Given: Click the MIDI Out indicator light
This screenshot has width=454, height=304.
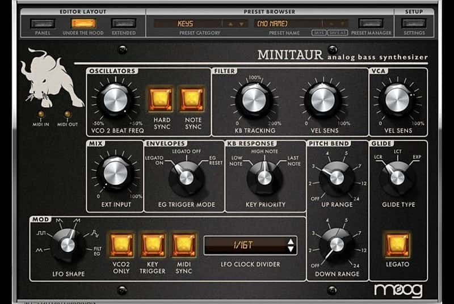Looking at the screenshot, I should click(68, 114).
